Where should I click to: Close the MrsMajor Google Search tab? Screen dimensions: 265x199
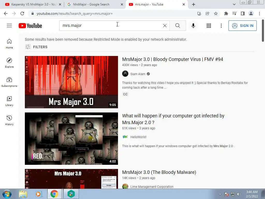(x=122, y=5)
